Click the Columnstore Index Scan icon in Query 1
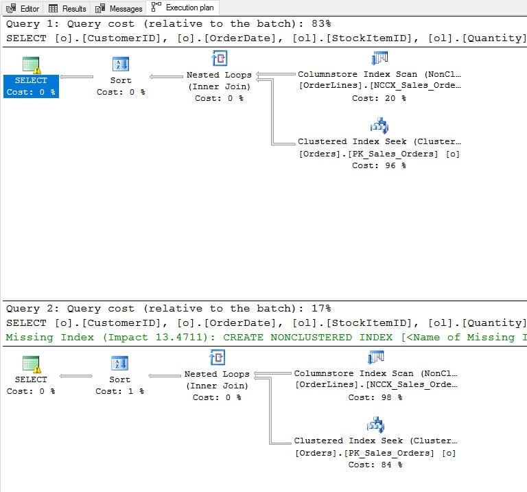Image resolution: width=527 pixels, height=492 pixels. [379, 58]
